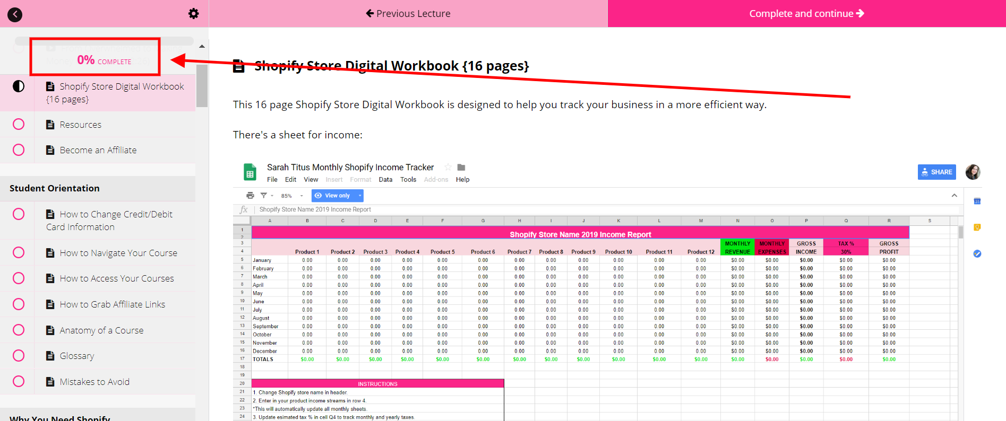Toggle completion circle for How to Change Credit/Debit
The image size is (1006, 421).
pos(19,214)
